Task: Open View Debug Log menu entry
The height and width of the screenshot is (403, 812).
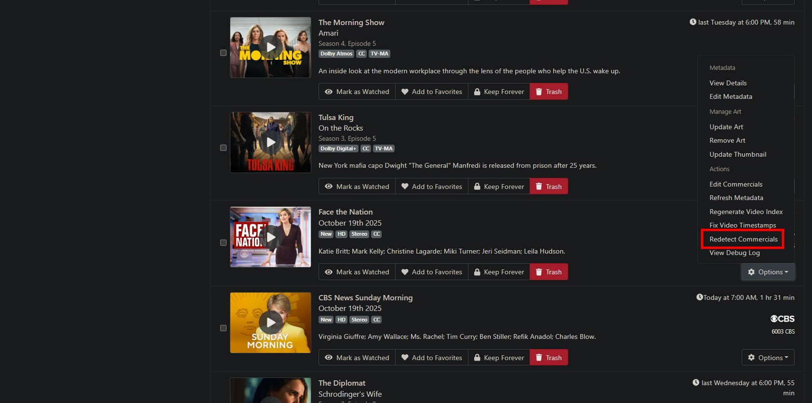Action: tap(734, 253)
